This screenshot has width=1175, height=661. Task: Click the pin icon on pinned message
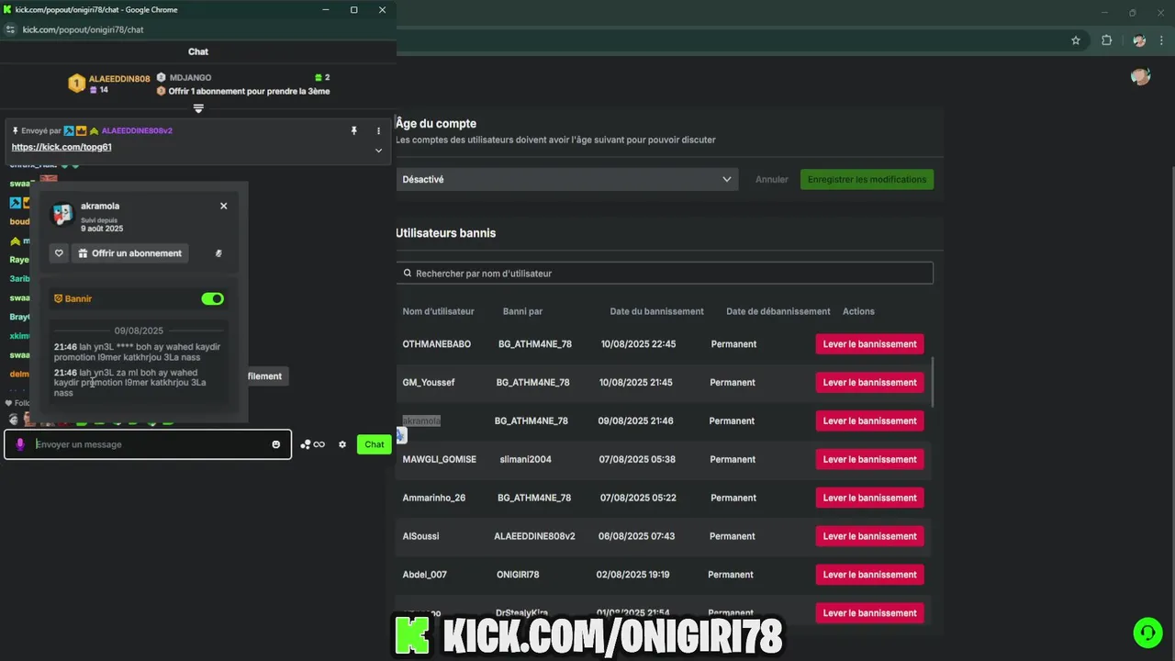pyautogui.click(x=353, y=130)
